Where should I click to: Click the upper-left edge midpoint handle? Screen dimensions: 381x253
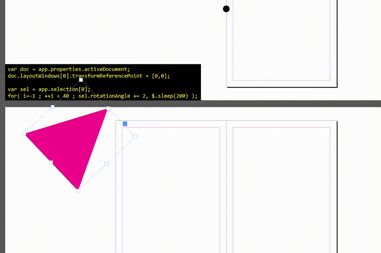[x=52, y=107]
